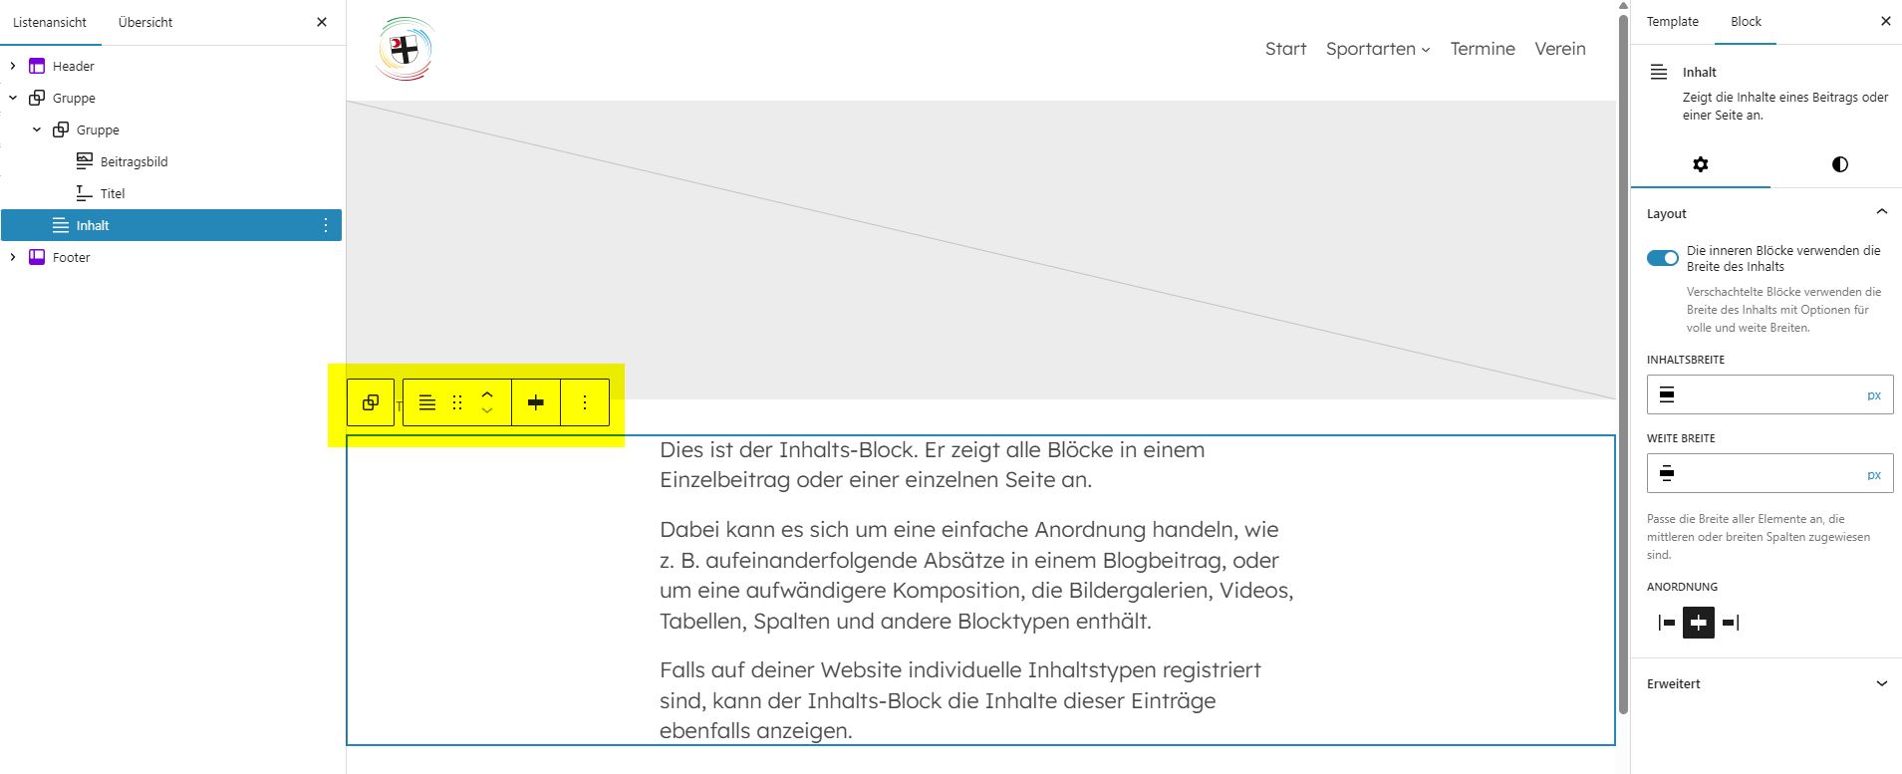Select Inhalt row in list view

(171, 225)
